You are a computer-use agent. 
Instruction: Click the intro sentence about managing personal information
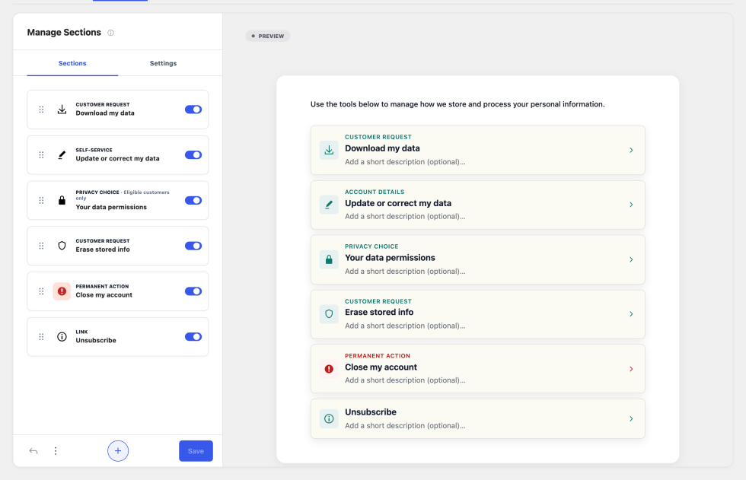(x=457, y=104)
